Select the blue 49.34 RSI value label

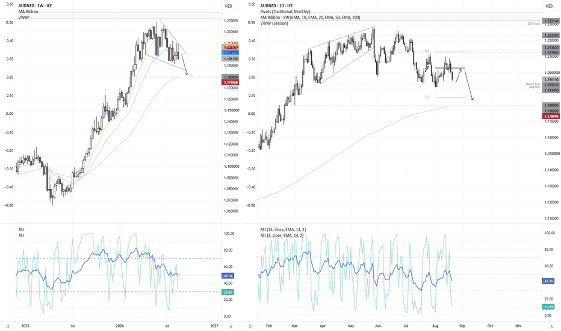coord(228,276)
